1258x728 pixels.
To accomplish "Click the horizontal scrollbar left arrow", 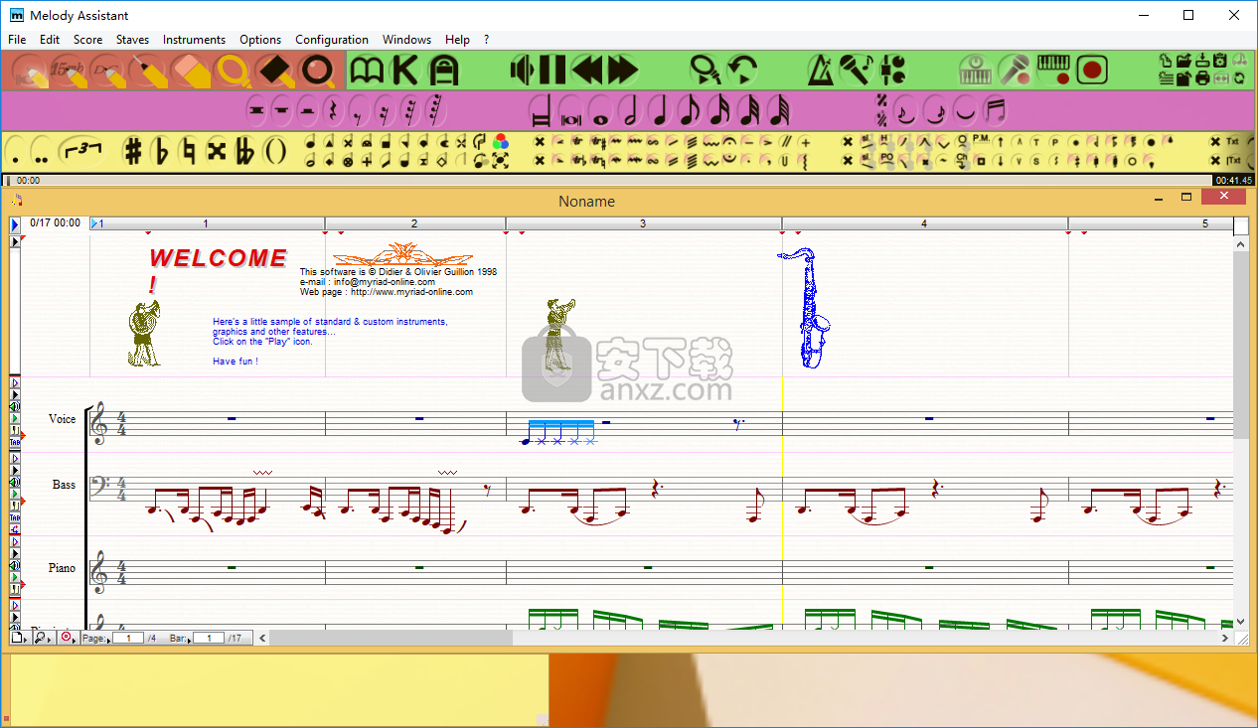I will click(262, 638).
